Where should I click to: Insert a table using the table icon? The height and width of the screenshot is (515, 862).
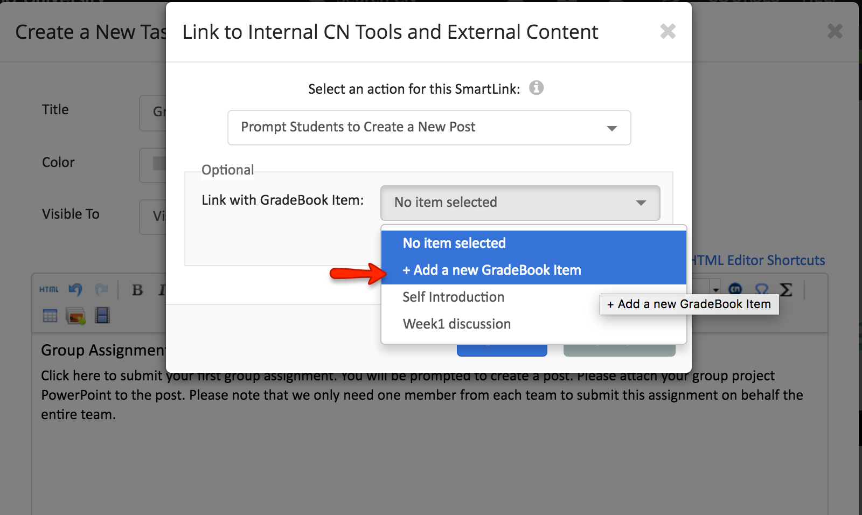point(50,316)
